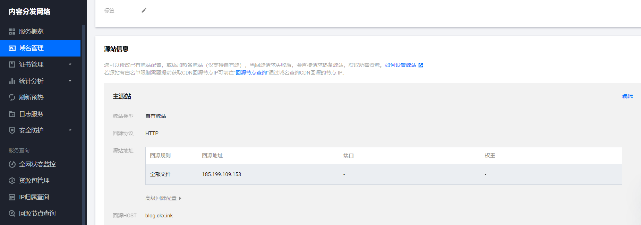Expand 高级回源配置 section
This screenshot has height=225, width=641.
pos(163,198)
